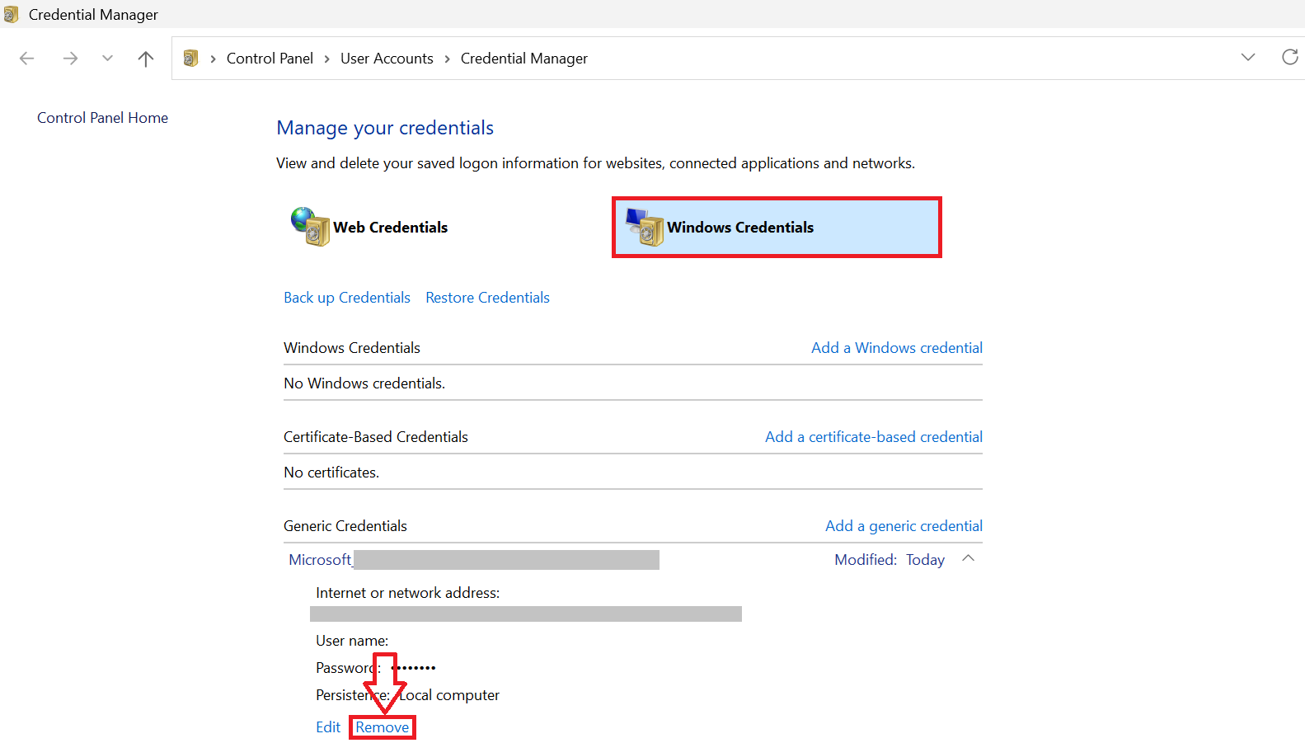Click 'Manage your credentials' heading
This screenshot has height=743, width=1305.
click(385, 128)
